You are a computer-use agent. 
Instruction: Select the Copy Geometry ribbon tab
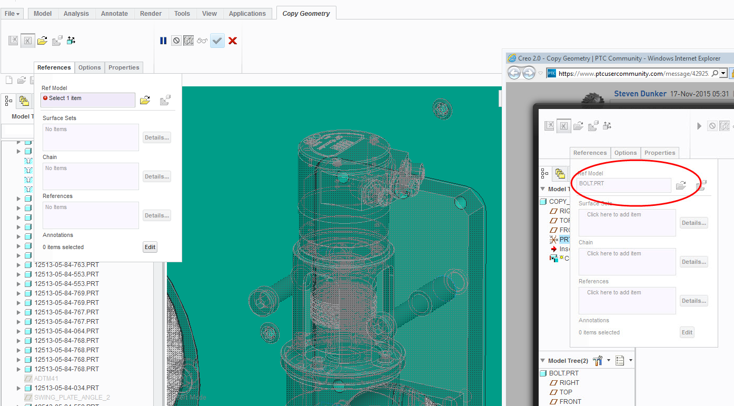(x=306, y=14)
